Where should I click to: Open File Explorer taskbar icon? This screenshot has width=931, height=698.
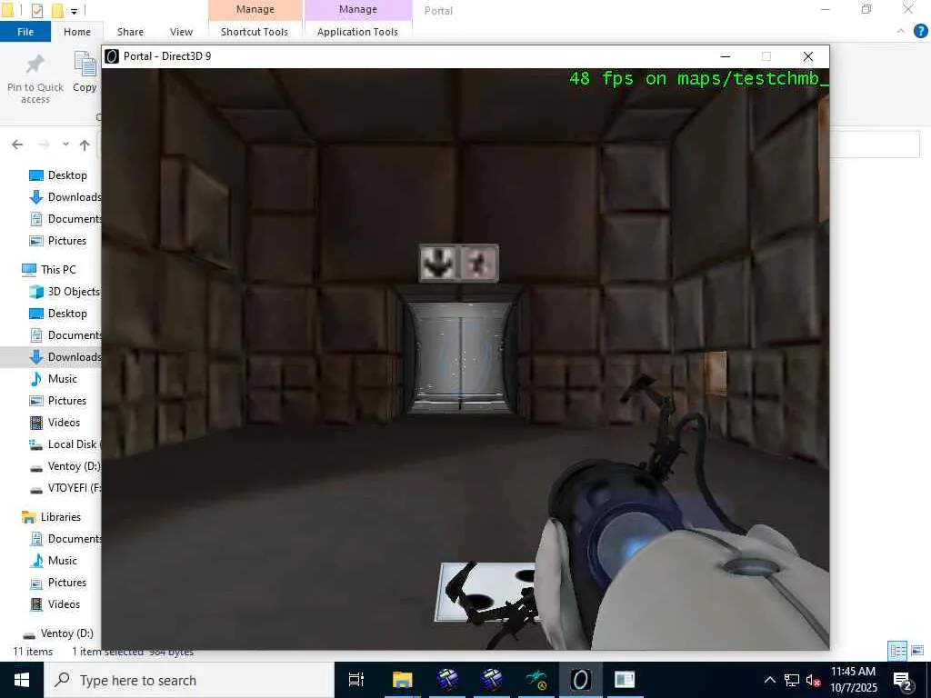click(x=402, y=680)
